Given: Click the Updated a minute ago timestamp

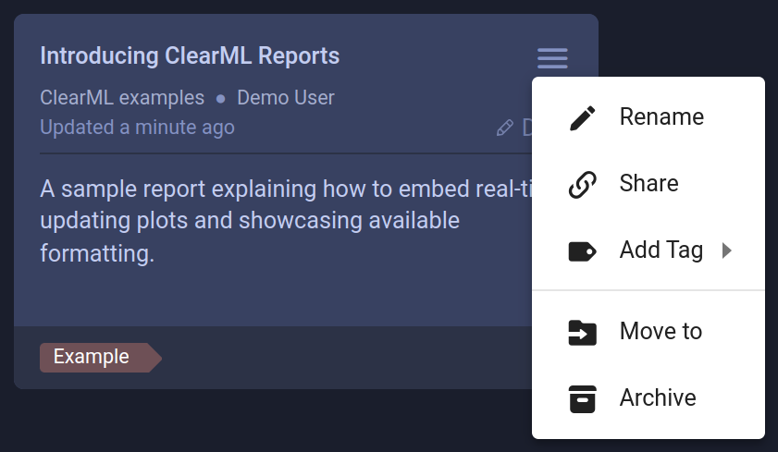Looking at the screenshot, I should tap(137, 128).
